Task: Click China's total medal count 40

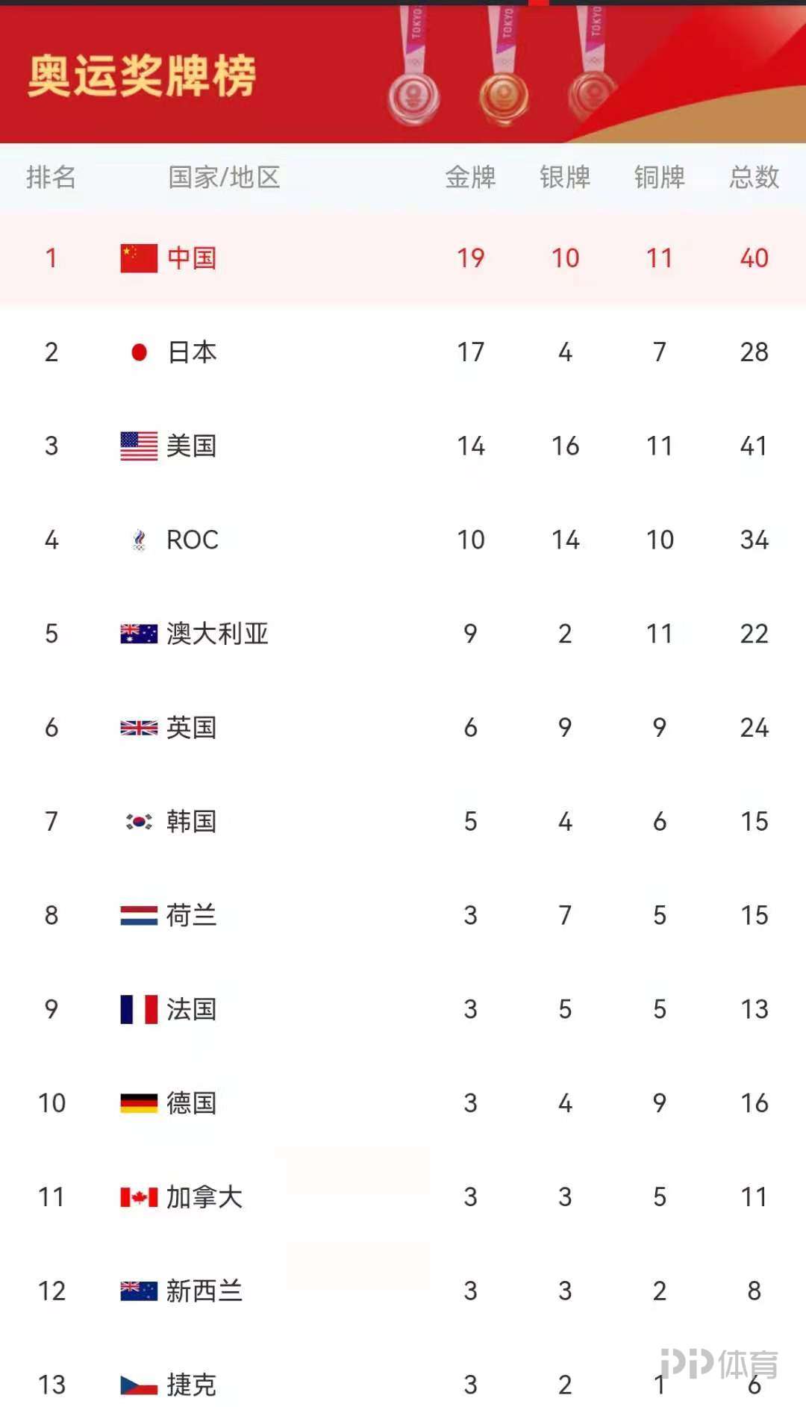Action: point(754,258)
